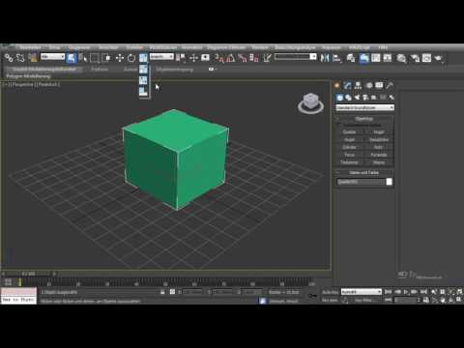Toggle Auto-Key animation mode
This screenshot has height=348, width=464.
(330, 292)
